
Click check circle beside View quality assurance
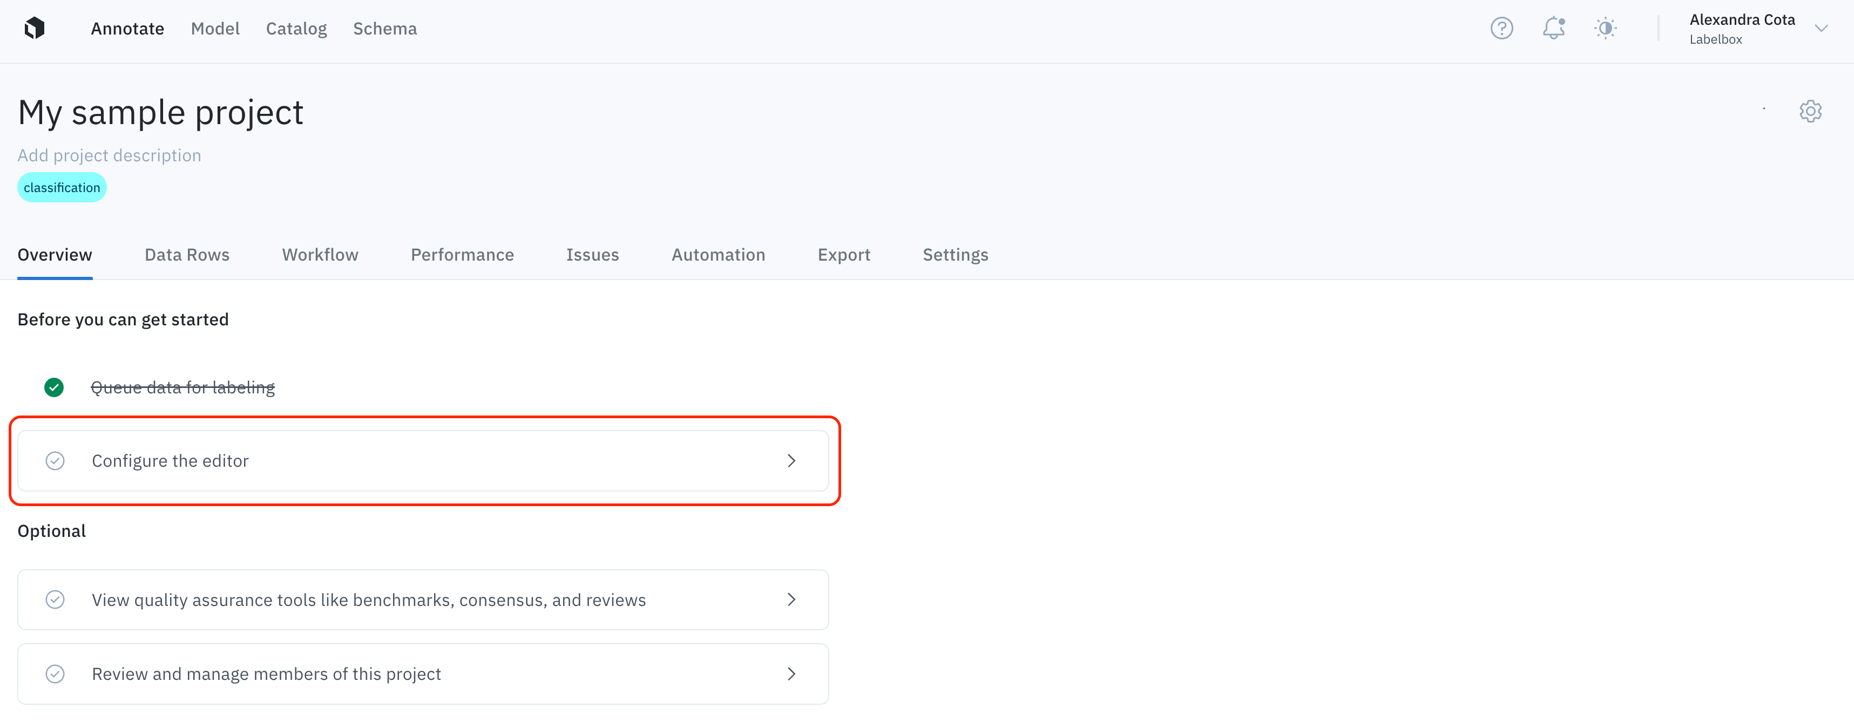click(x=56, y=600)
